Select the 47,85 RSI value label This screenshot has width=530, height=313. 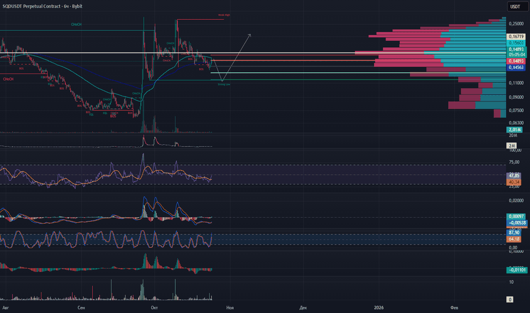point(514,176)
